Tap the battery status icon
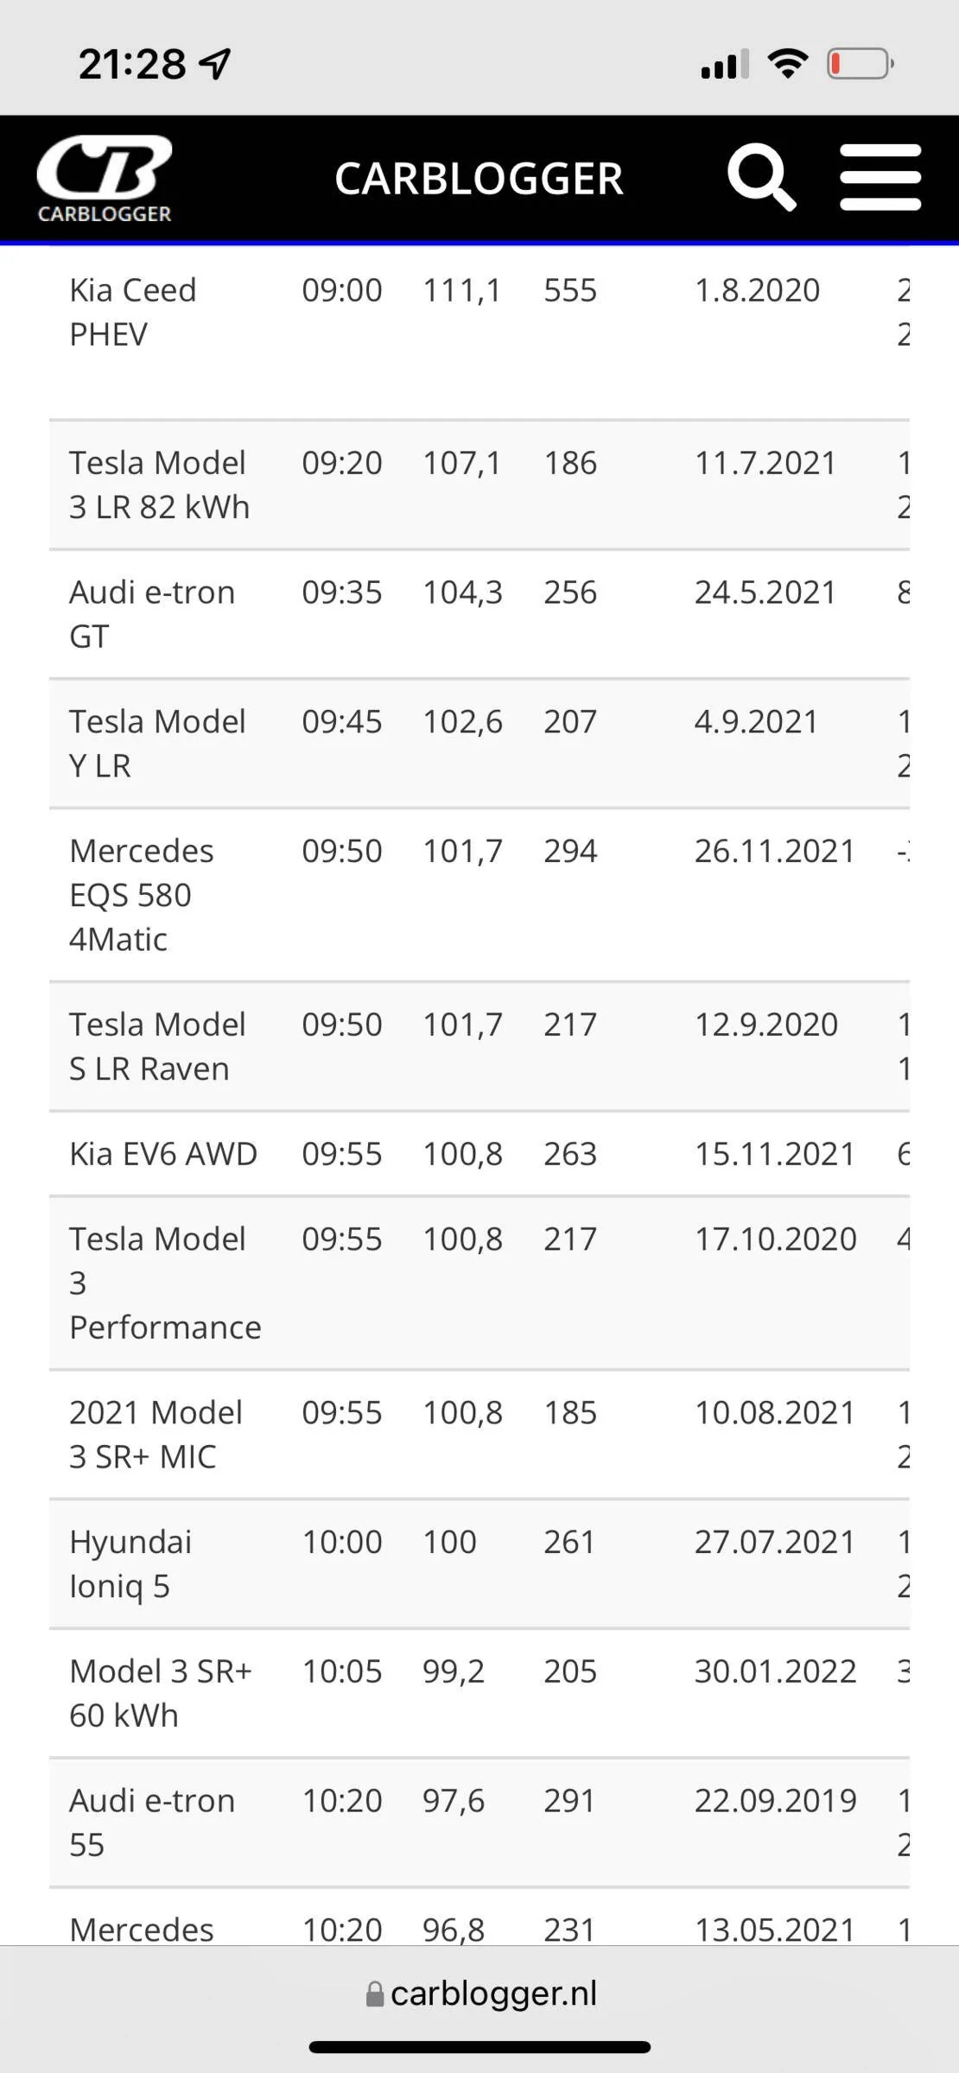 coord(860,64)
